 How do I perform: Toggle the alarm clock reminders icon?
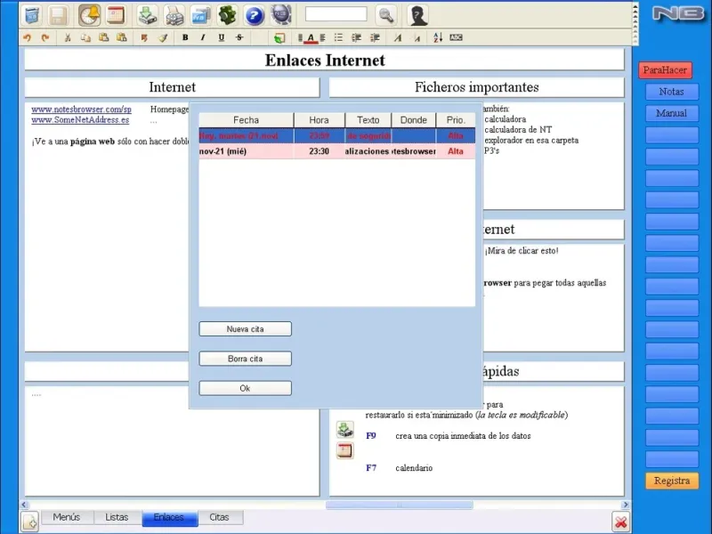[x=90, y=15]
